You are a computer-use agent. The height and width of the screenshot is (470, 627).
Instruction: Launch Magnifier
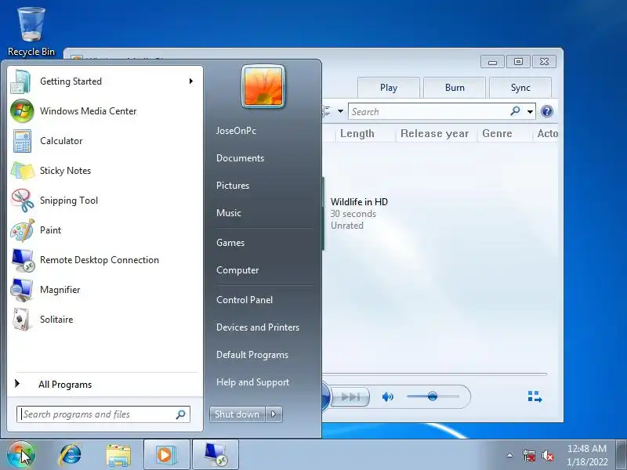105,290
